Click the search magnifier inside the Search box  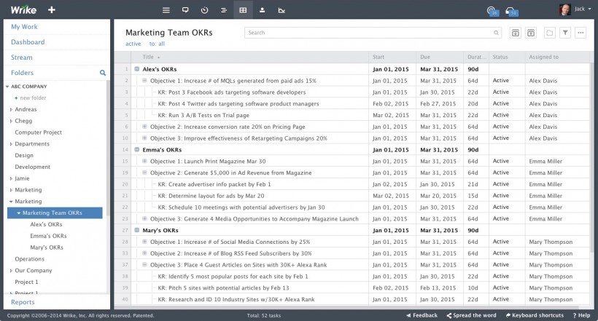coord(496,33)
